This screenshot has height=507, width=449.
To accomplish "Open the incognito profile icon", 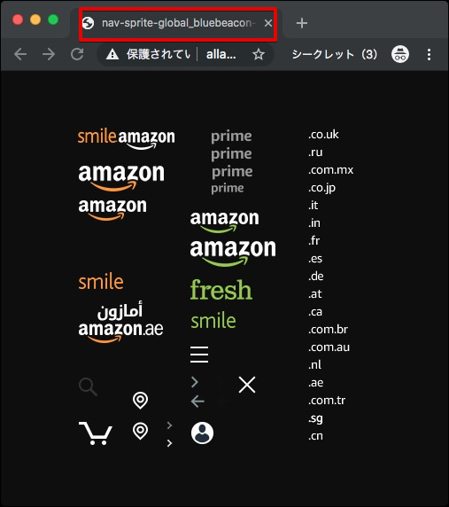I will [400, 54].
